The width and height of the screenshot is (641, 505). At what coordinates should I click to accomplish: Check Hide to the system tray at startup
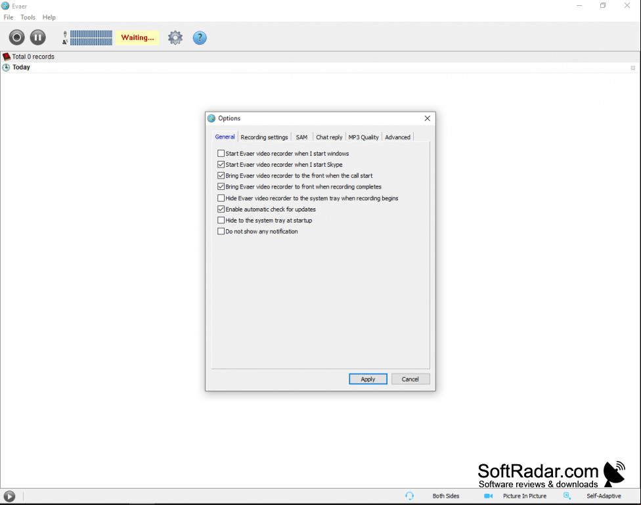pyautogui.click(x=221, y=220)
